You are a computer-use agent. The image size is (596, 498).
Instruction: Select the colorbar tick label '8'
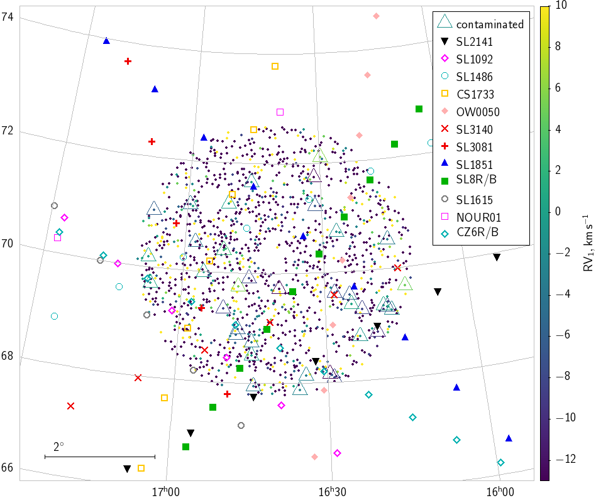558,46
